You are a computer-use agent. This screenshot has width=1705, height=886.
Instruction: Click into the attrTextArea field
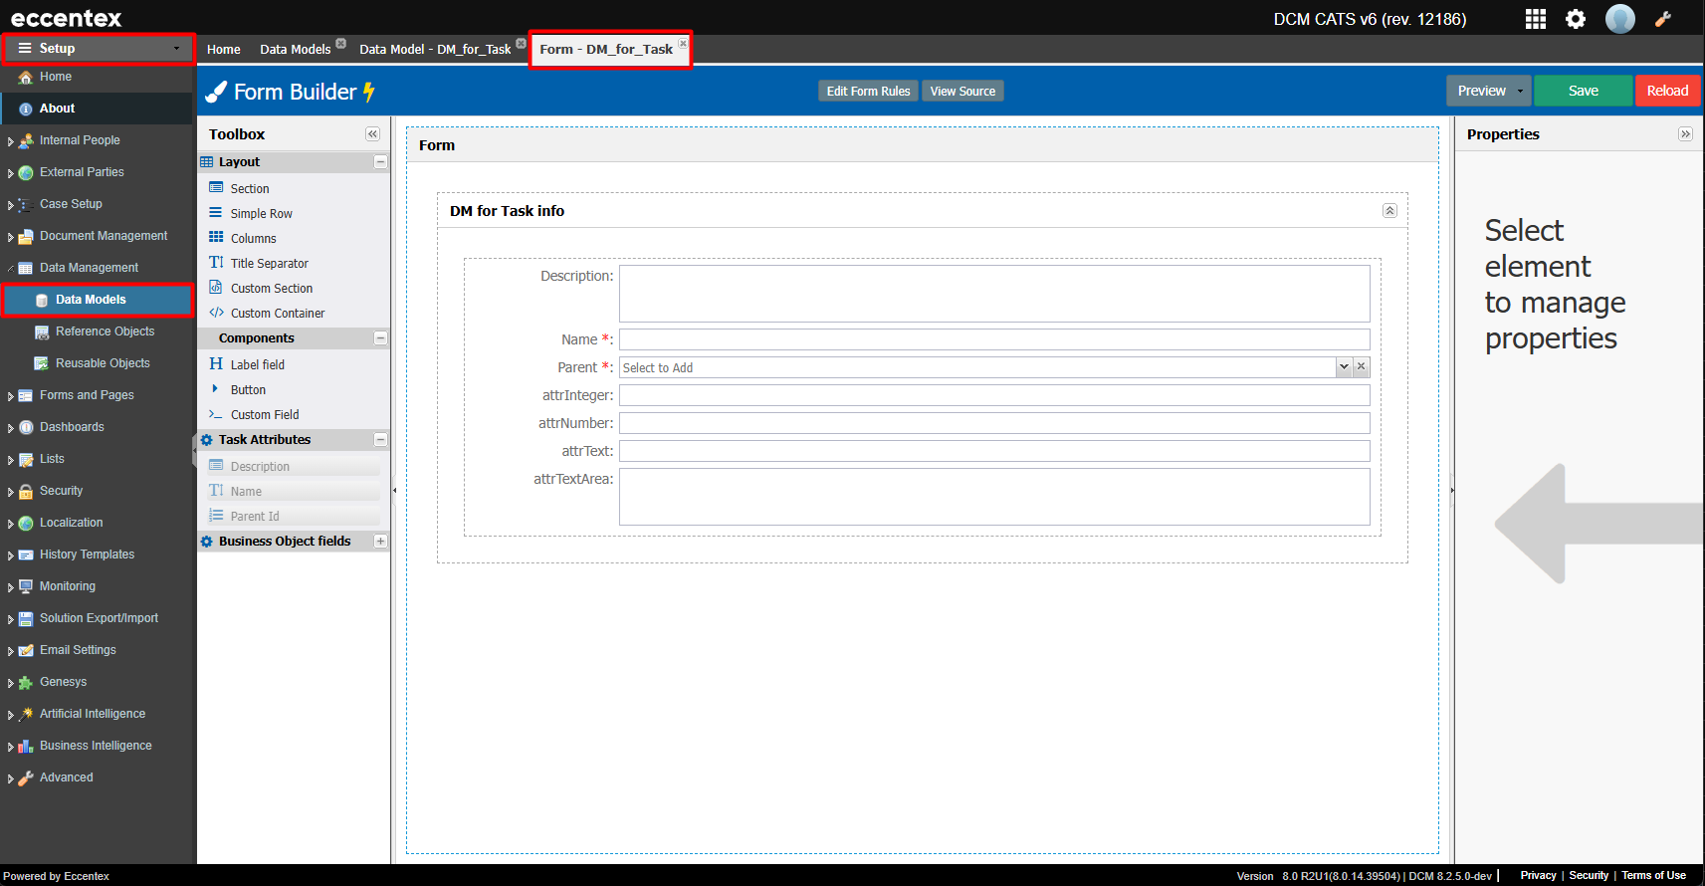994,497
